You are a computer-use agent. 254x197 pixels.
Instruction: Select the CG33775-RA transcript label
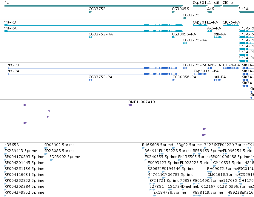(195, 40)
